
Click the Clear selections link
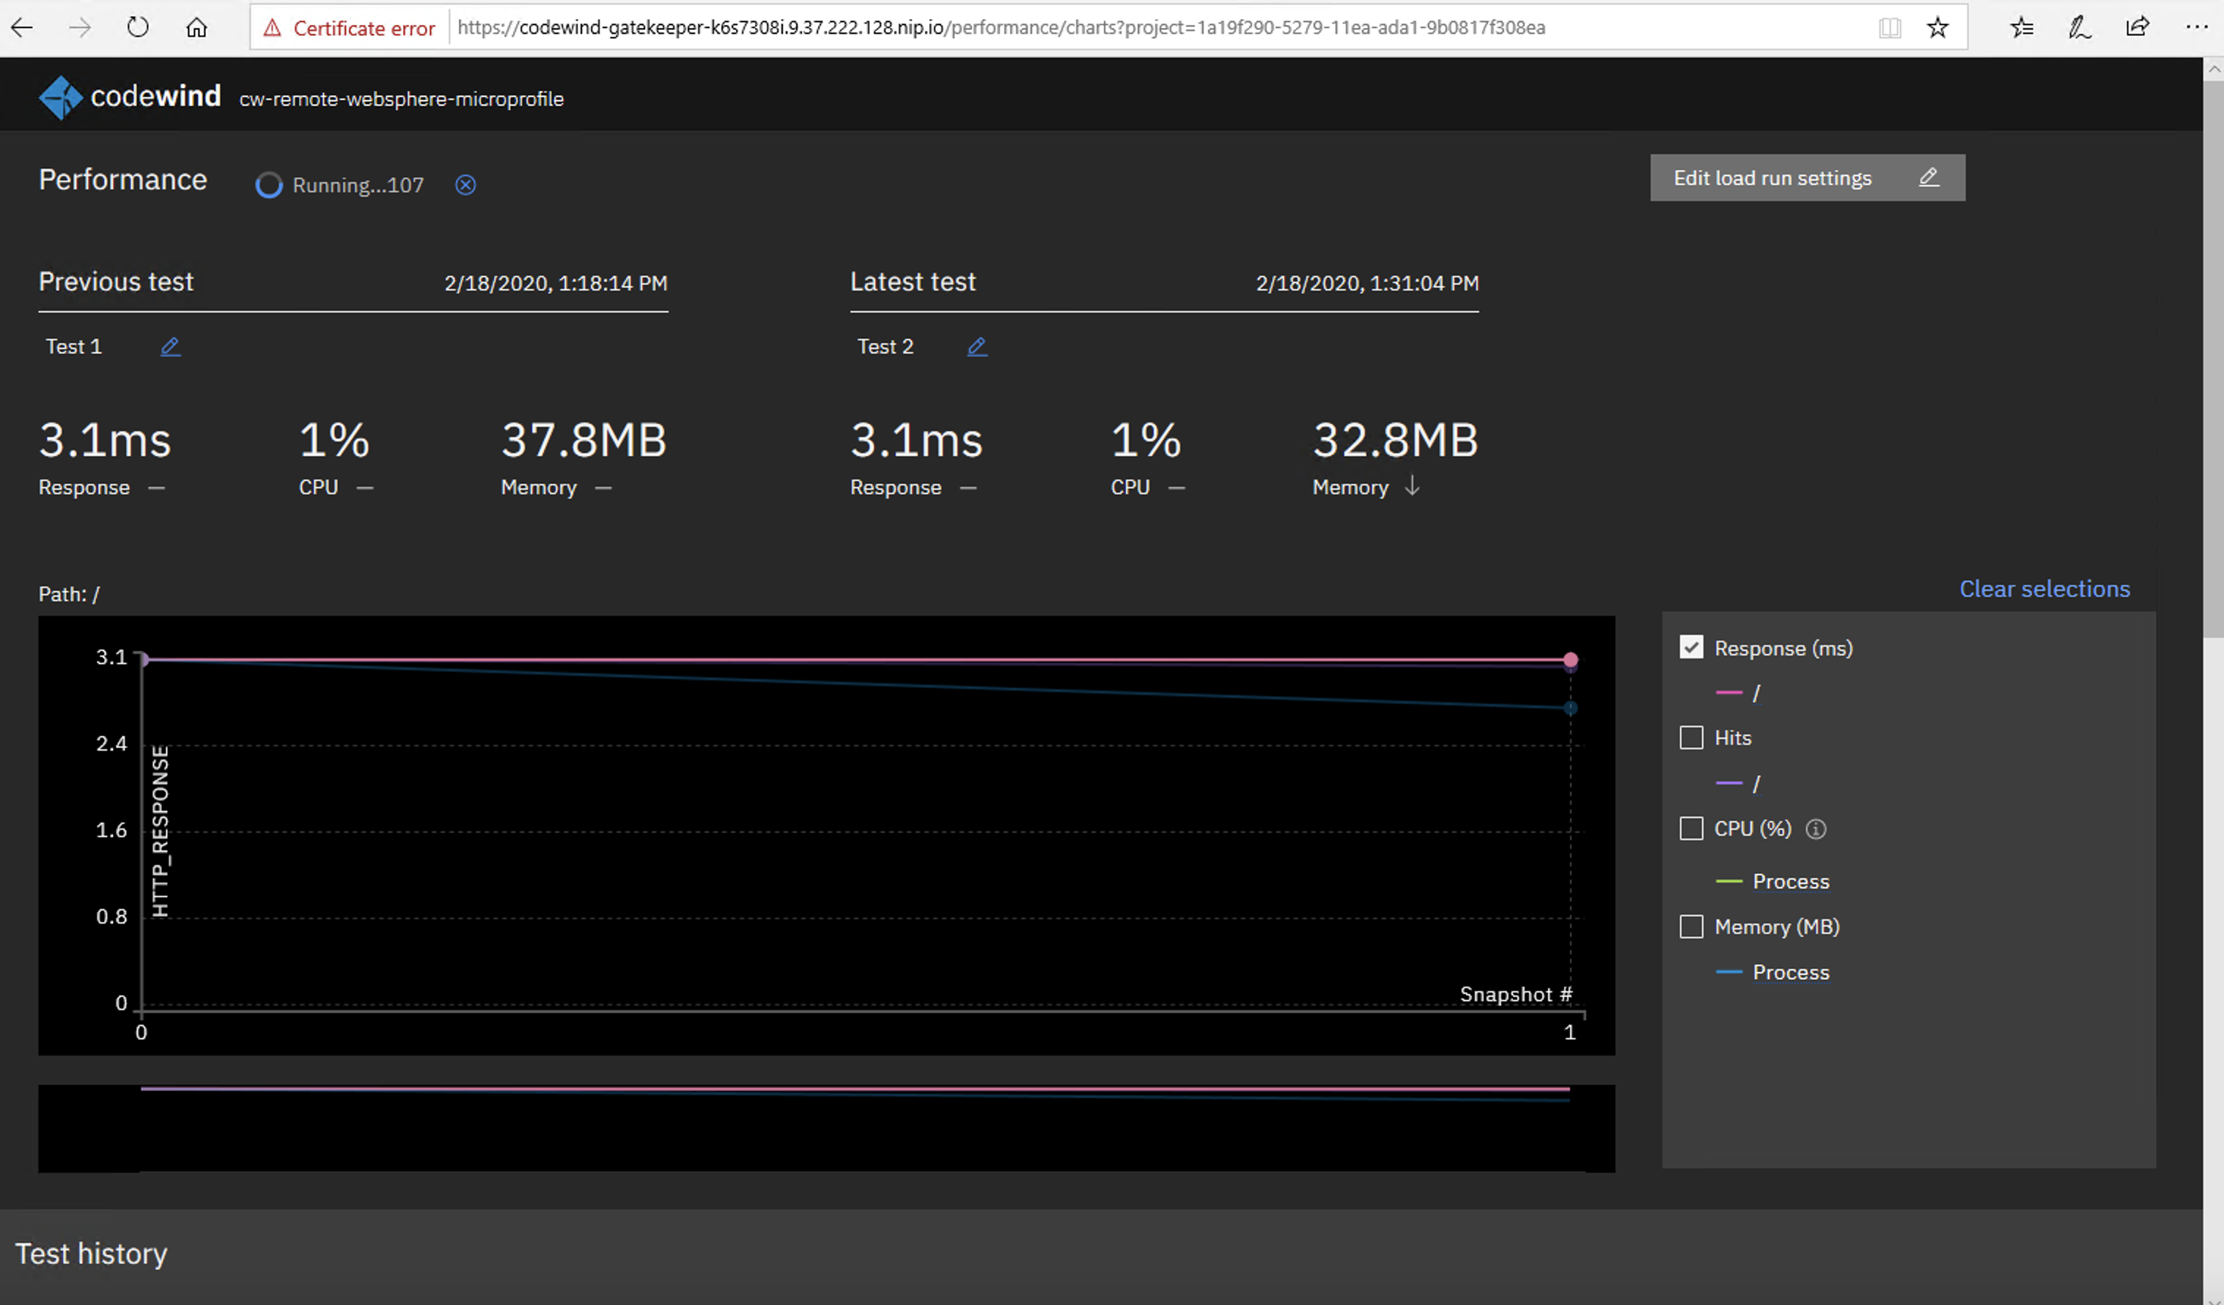coord(2044,589)
